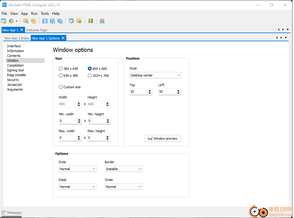Screen dimensions: 294x218
Task: Open the Position Style dropdown
Action: [x=155, y=75]
